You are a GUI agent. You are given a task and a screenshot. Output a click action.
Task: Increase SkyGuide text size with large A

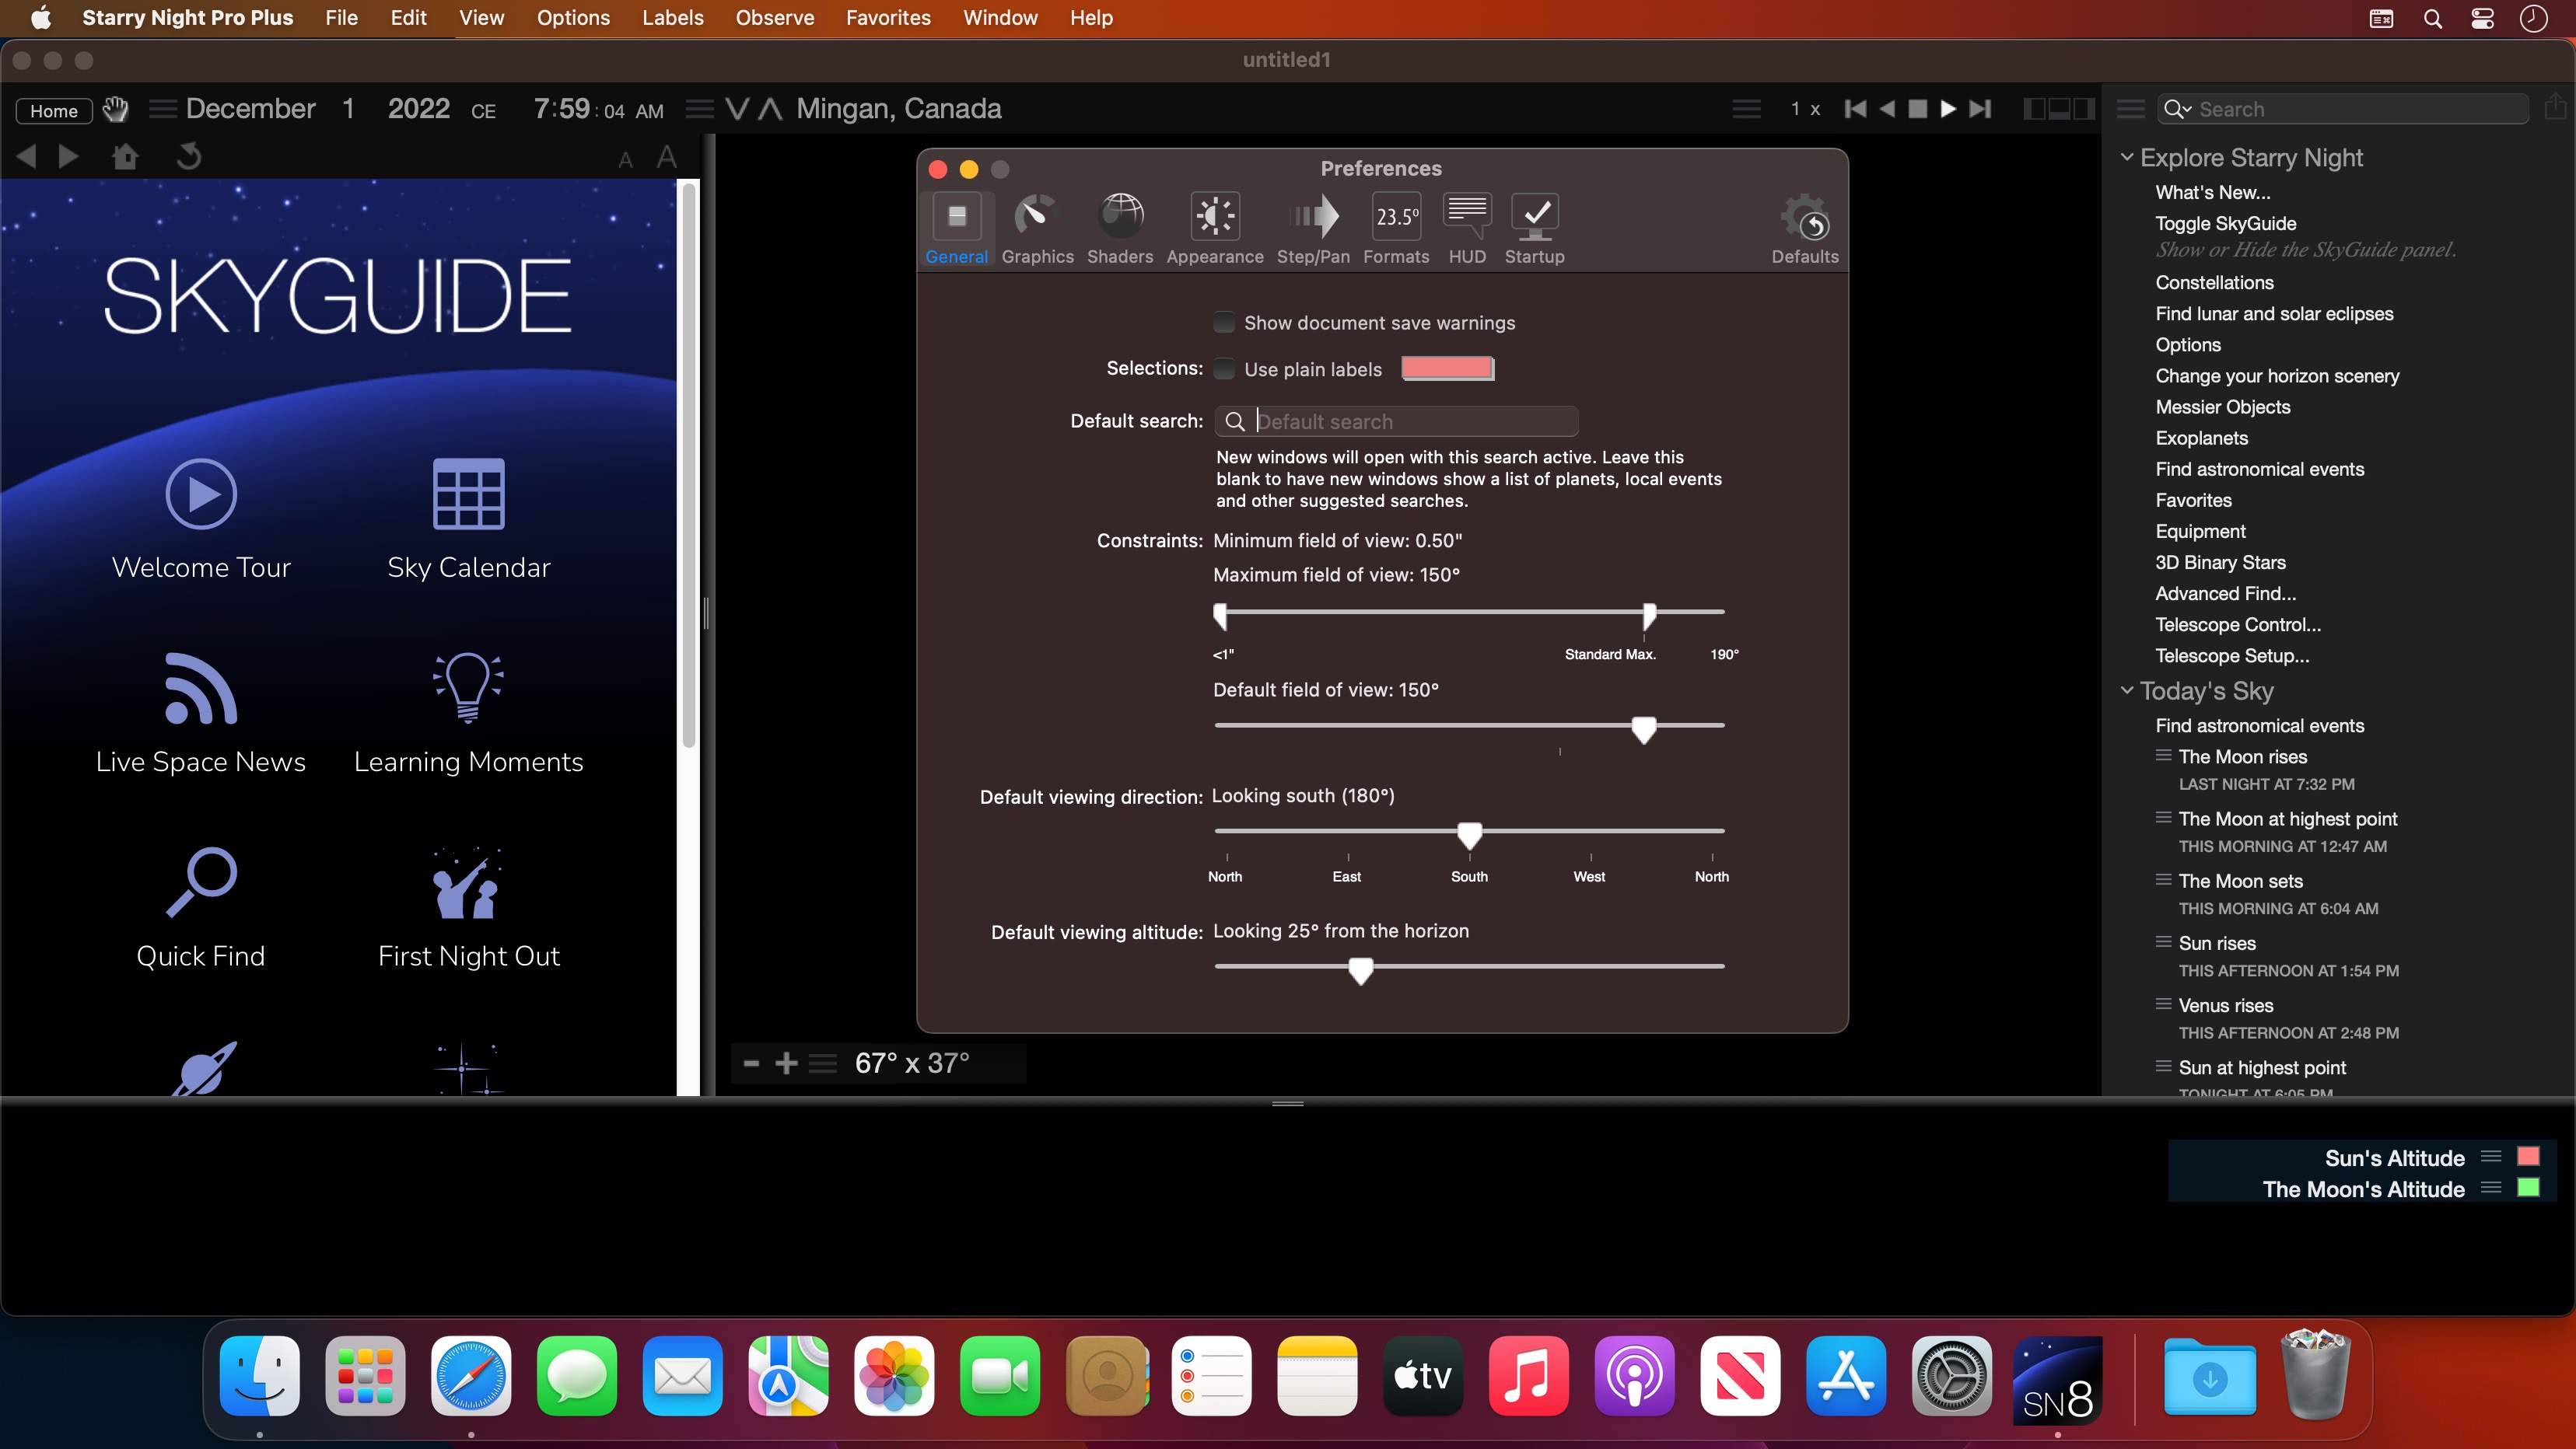[666, 157]
